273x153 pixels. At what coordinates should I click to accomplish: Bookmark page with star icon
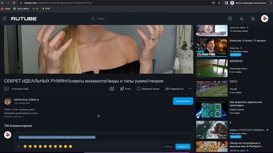[219, 3]
